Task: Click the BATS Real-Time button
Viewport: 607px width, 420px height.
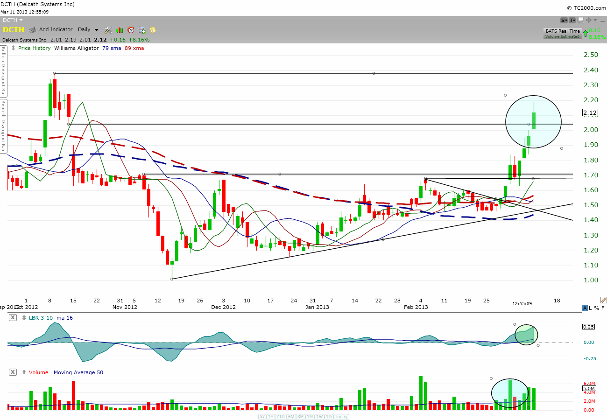Action: pos(563,31)
